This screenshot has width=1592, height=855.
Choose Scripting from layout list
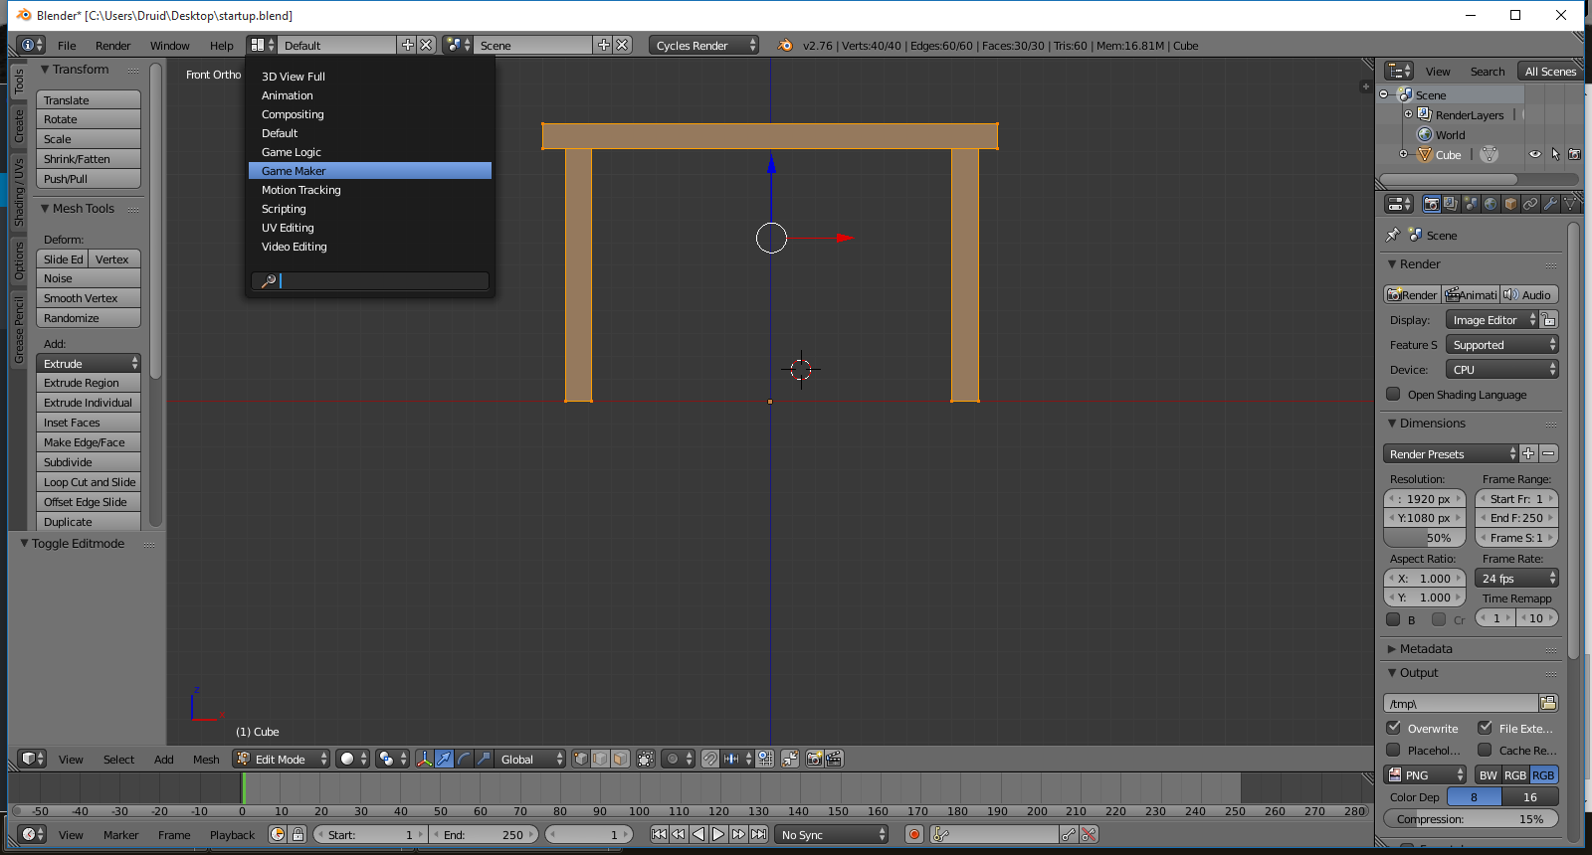(x=370, y=209)
